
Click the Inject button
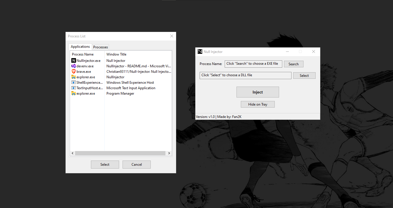pos(258,92)
